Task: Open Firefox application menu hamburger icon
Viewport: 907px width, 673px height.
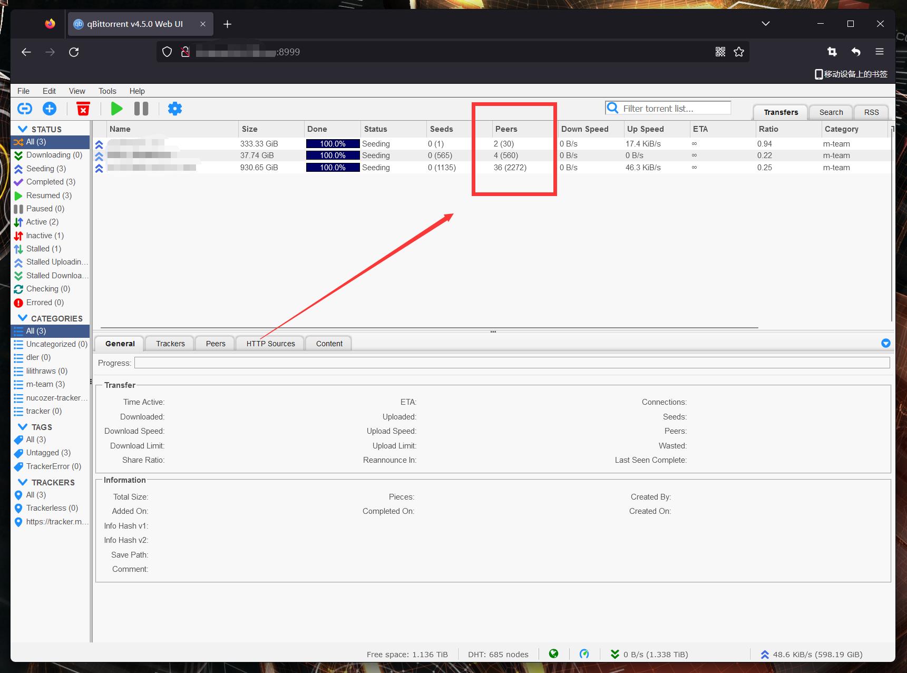Action: [x=880, y=52]
